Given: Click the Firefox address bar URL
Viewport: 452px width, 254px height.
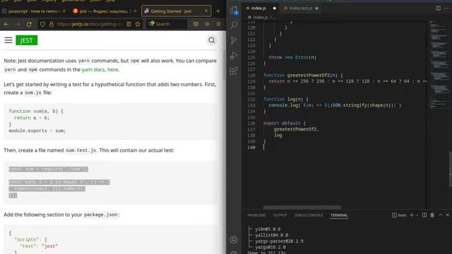Looking at the screenshot, I should (x=90, y=24).
